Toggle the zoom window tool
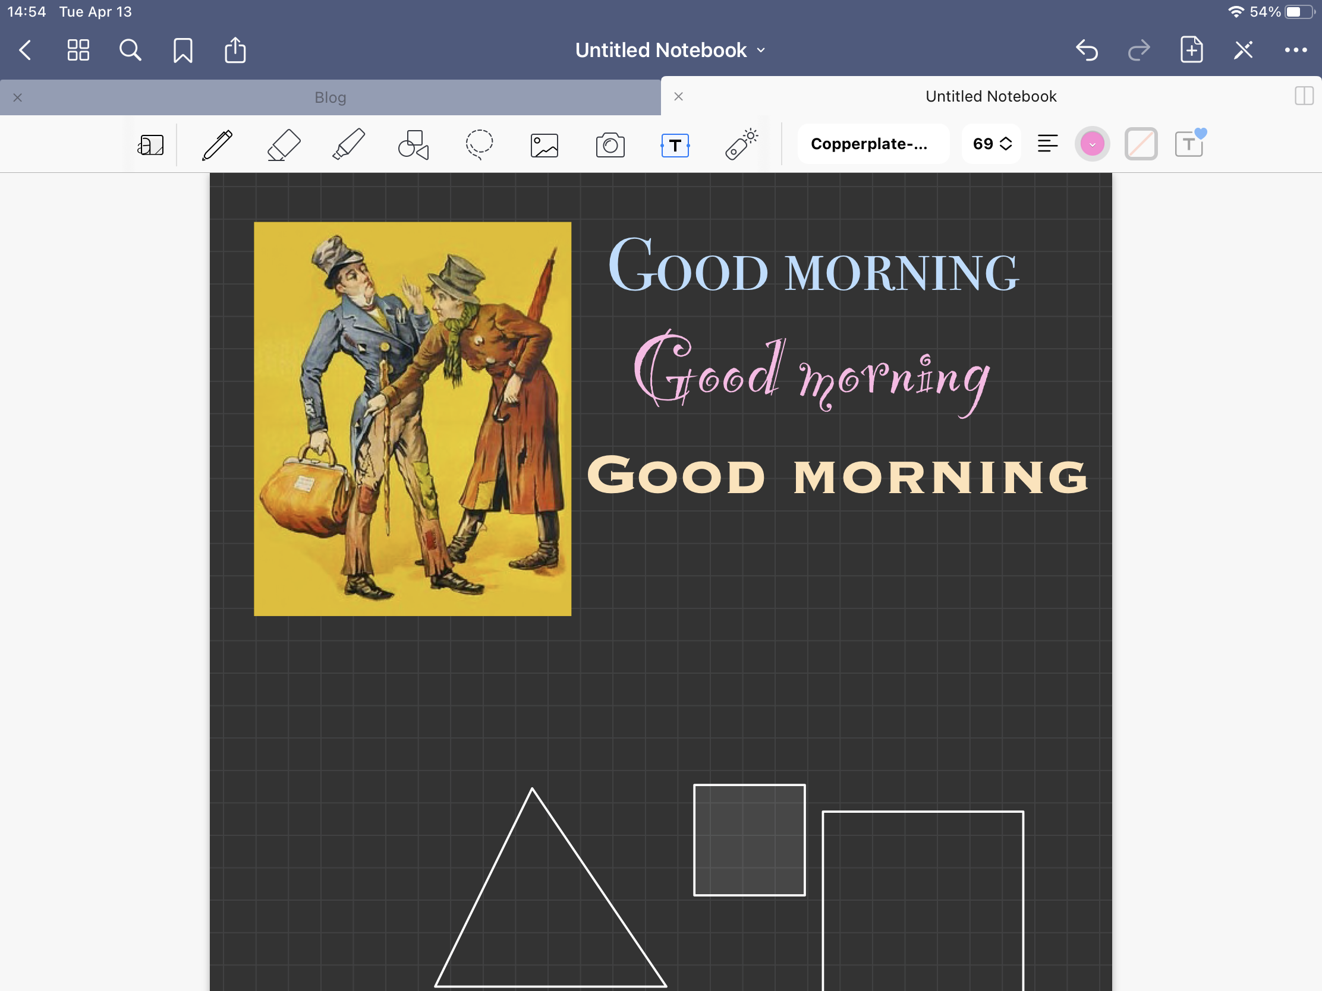 click(150, 144)
